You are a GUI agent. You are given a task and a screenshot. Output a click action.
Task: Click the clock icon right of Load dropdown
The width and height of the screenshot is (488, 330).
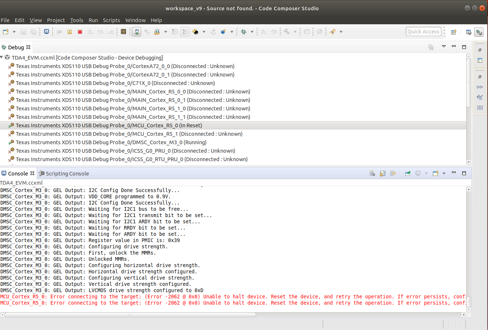coord(175,32)
